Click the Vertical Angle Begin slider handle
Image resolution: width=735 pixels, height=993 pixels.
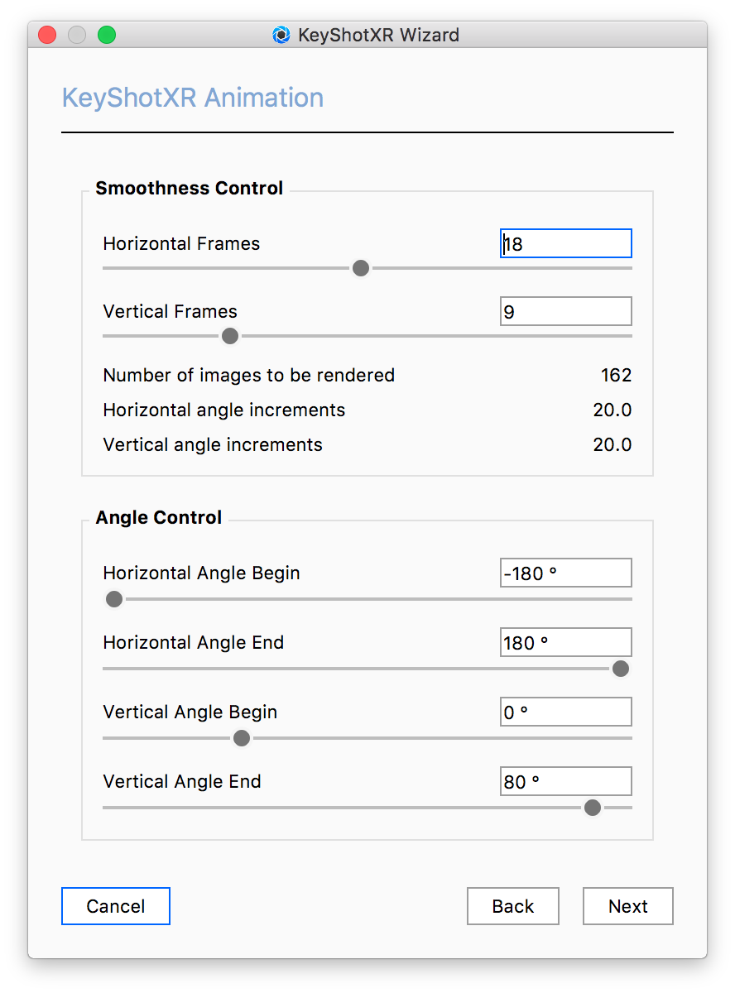pyautogui.click(x=241, y=738)
